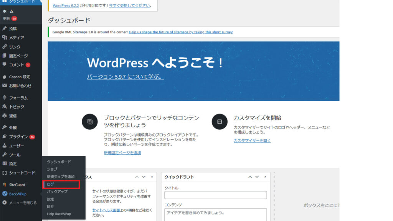Move クイックドラフト widget down

pos(257,177)
